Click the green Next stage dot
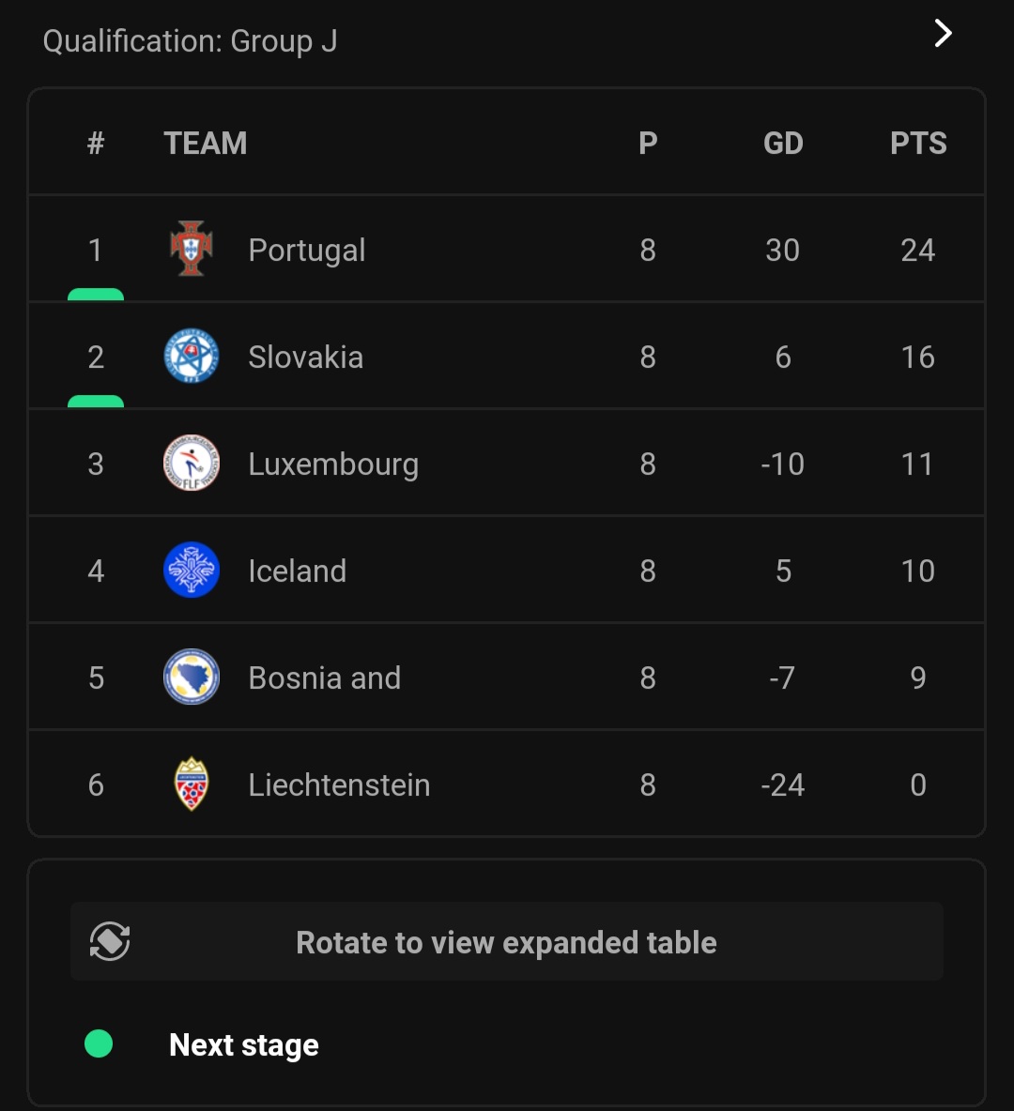 (99, 1043)
